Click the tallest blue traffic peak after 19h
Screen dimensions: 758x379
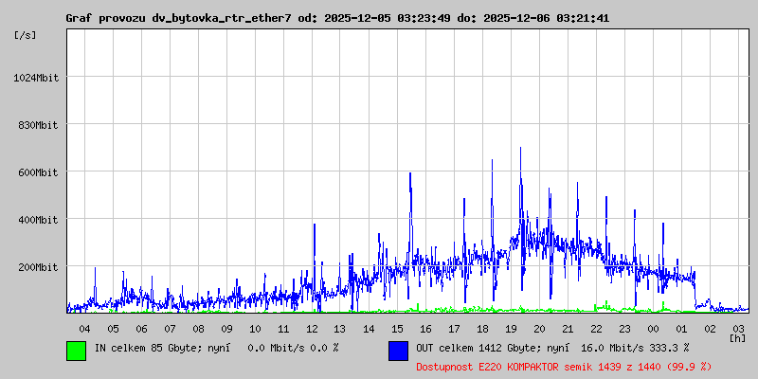(520, 150)
